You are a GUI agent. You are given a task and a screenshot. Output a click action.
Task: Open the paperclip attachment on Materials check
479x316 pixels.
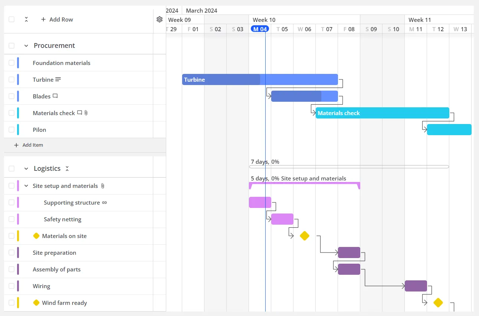(x=85, y=113)
